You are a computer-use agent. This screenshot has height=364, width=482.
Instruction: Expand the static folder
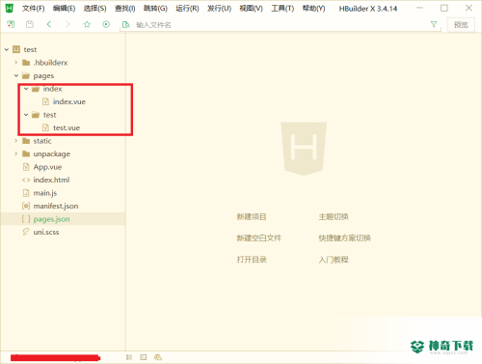click(16, 141)
